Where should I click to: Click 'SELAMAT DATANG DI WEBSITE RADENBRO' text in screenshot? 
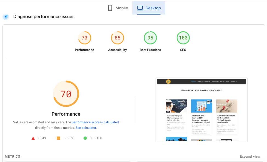pyautogui.click(x=202, y=90)
